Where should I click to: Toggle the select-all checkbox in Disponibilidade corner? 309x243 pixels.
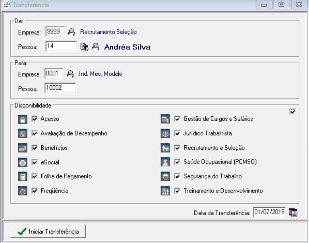point(292,112)
